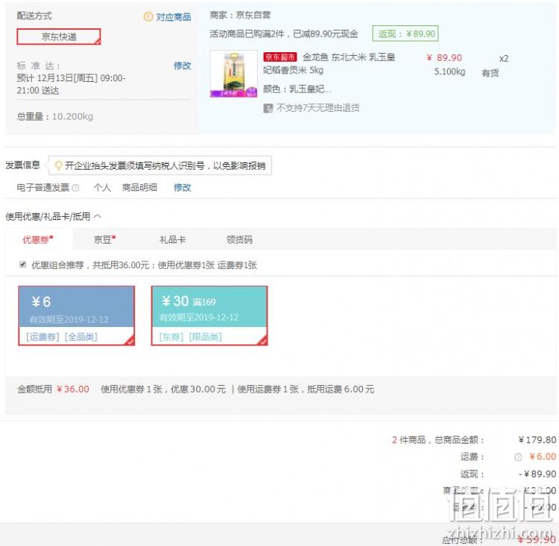The width and height of the screenshot is (559, 546).
Task: Click 修改 next to 标准达 delivery time
Action: point(182,66)
